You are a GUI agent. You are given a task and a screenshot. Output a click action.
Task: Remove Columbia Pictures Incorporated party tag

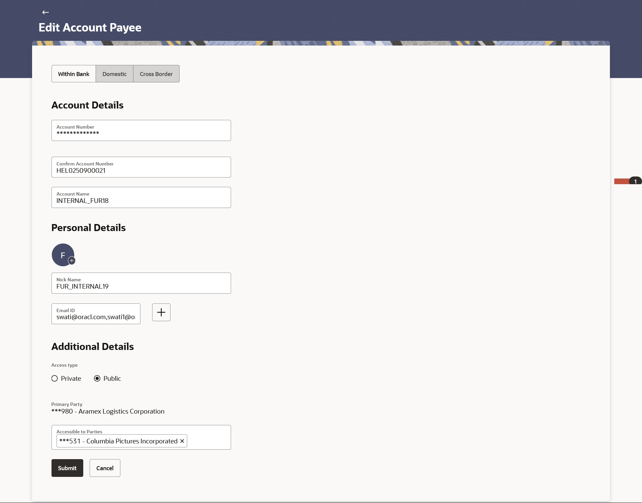[182, 441]
